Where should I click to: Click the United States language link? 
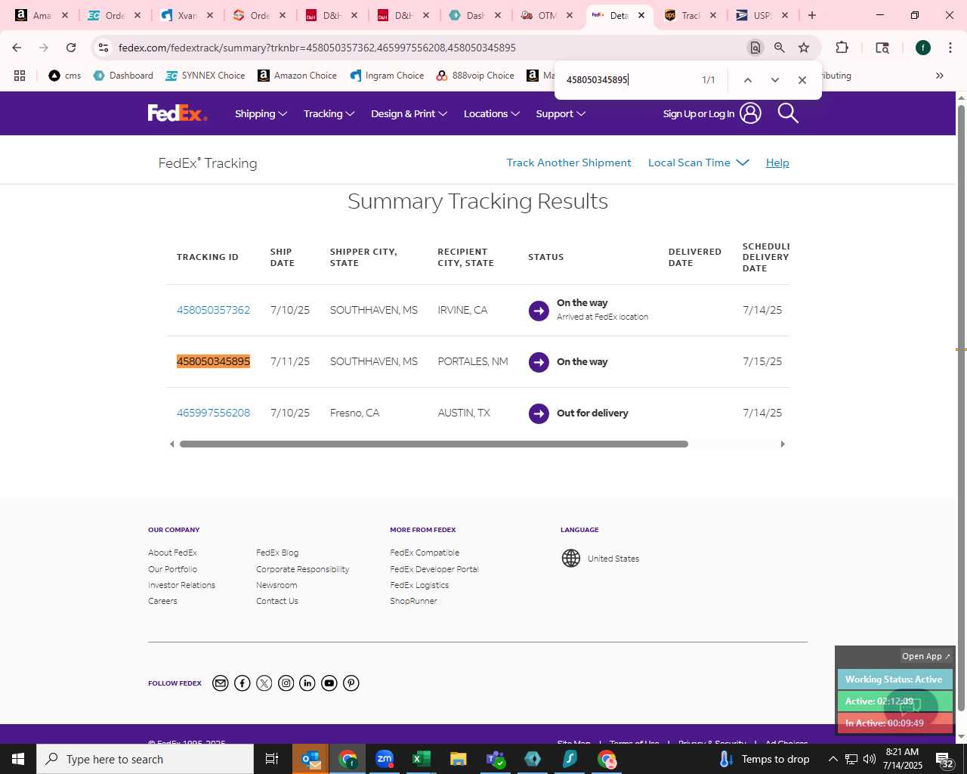click(613, 559)
